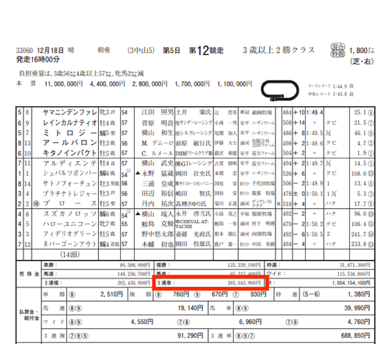Click the oval racecourse diagram icon
Screen dimensions: 390x344
click(280, 91)
